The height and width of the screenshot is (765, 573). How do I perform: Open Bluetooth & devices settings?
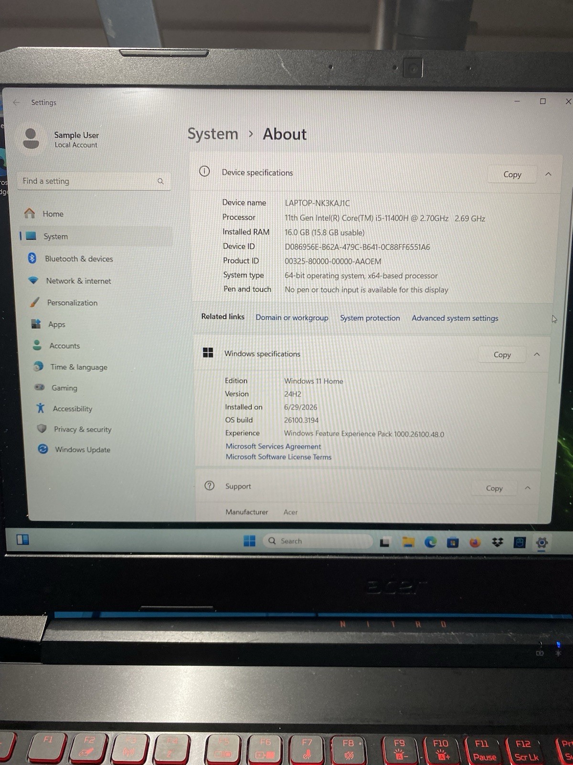click(79, 259)
